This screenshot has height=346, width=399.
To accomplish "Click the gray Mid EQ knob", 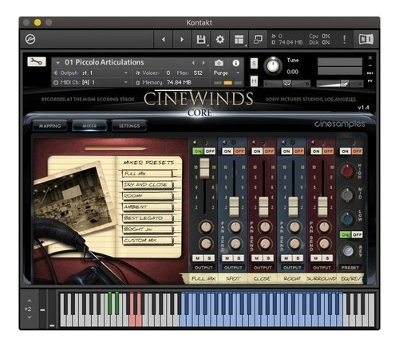I will 347,195.
